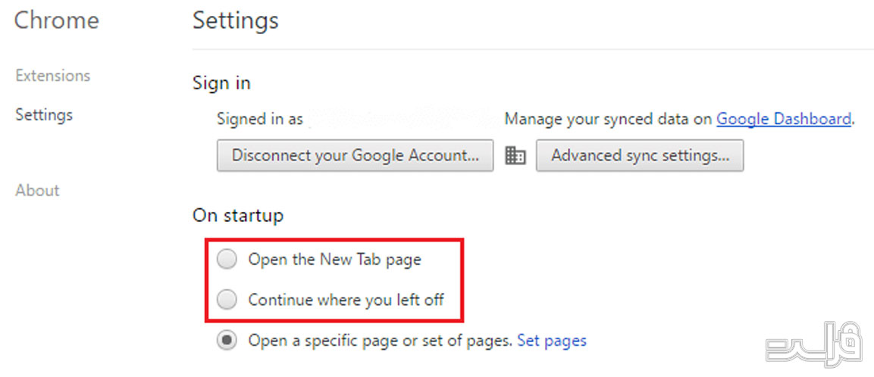874x377 pixels.
Task: Click the Settings page heading
Action: pyautogui.click(x=235, y=20)
